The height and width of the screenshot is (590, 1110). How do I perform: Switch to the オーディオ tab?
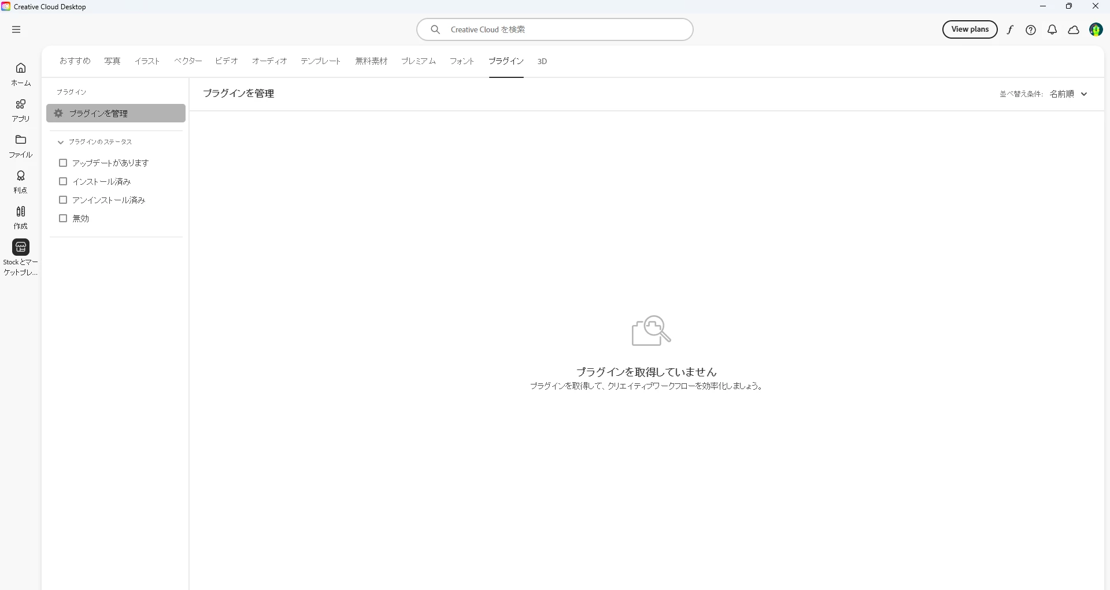(x=269, y=61)
